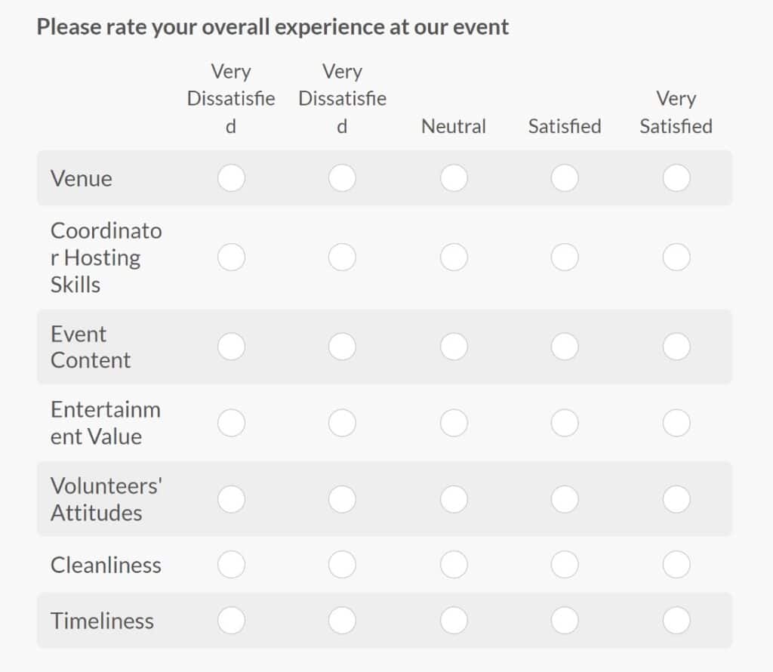Image resolution: width=773 pixels, height=672 pixels.
Task: Select Neutral for Entertainment Value
Action: pyautogui.click(x=454, y=422)
